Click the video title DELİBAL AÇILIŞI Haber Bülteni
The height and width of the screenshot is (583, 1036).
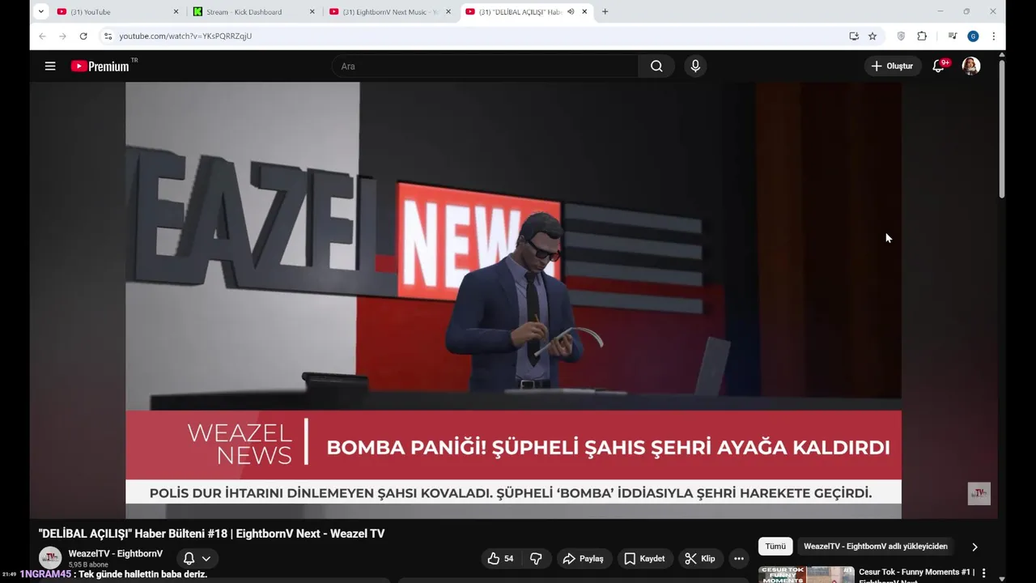211,534
